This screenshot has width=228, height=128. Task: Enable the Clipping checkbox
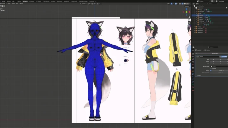pyautogui.click(x=211, y=69)
